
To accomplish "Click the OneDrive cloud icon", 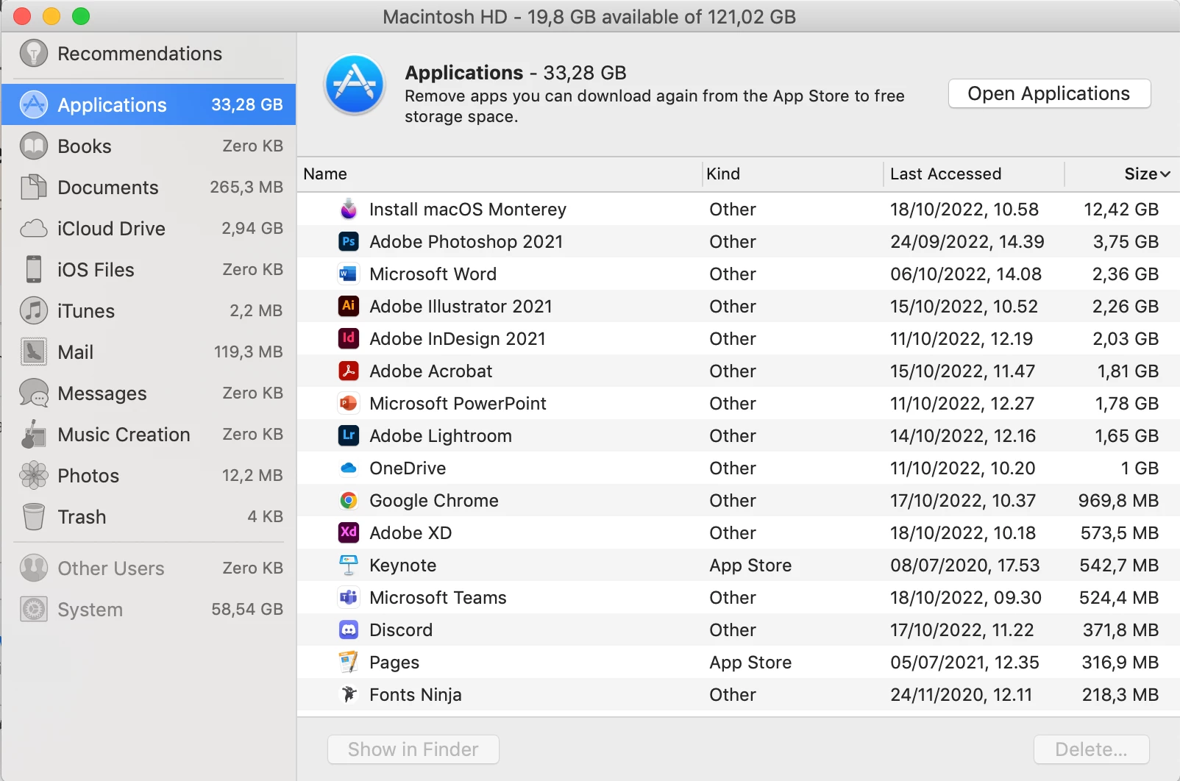I will (x=349, y=468).
